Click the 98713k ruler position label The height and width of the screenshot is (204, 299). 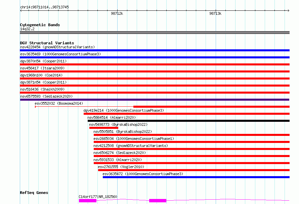coord(215,13)
